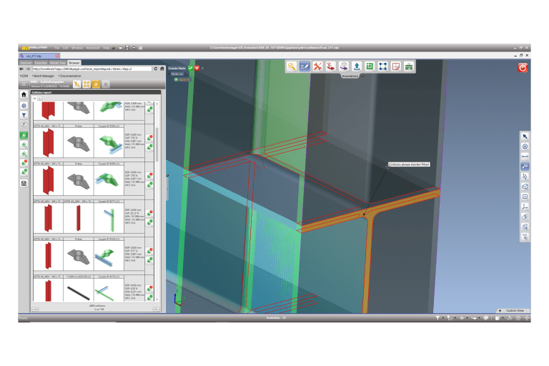This screenshot has width=549, height=366.
Task: Click the home icon in left sidebar
Action: coord(24,94)
